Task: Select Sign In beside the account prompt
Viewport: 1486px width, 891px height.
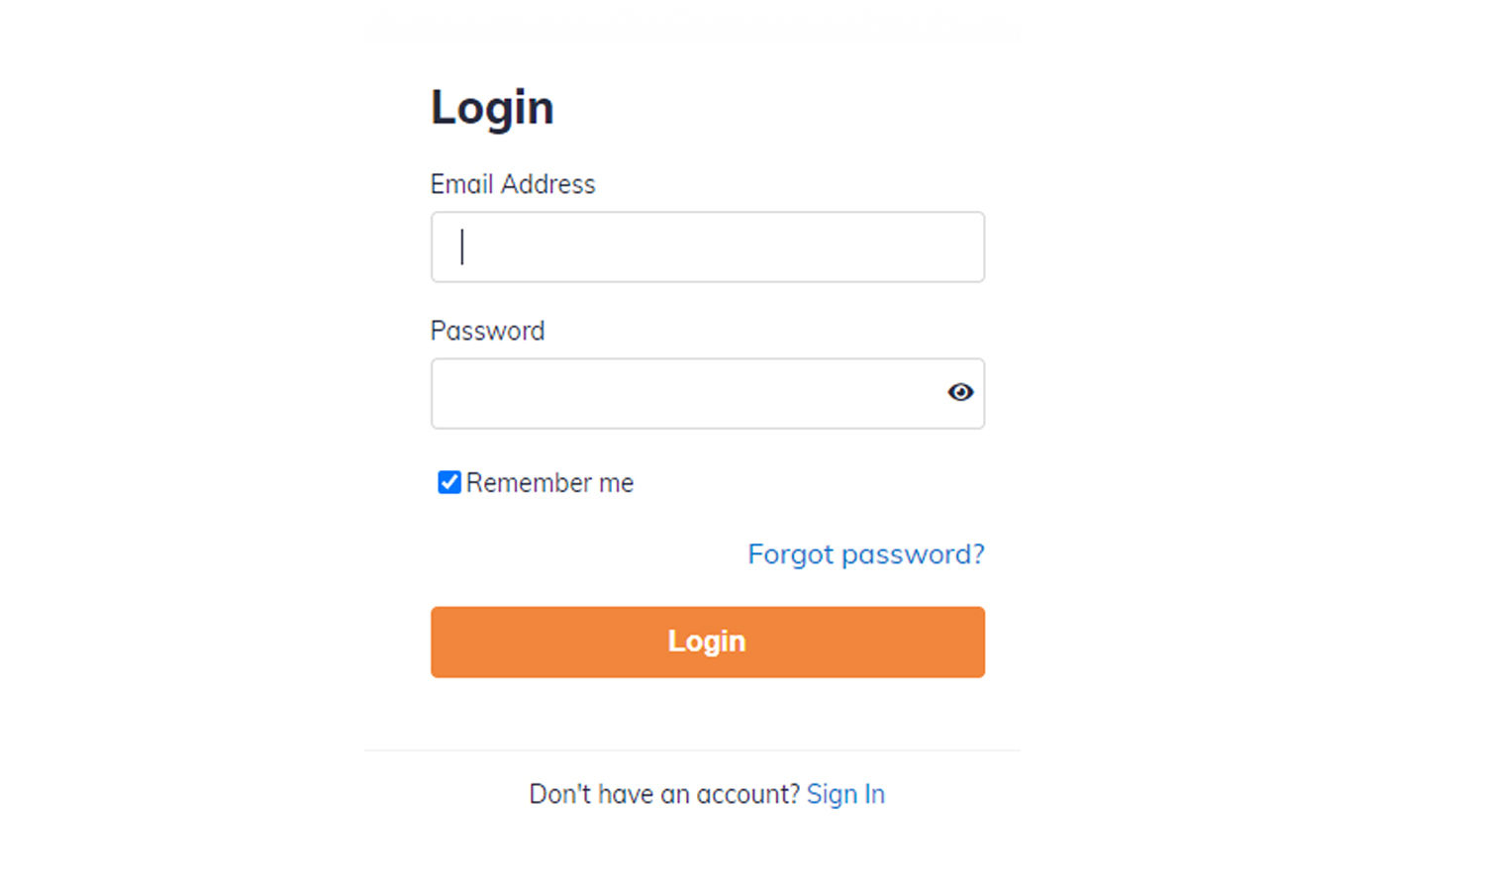Action: [845, 794]
